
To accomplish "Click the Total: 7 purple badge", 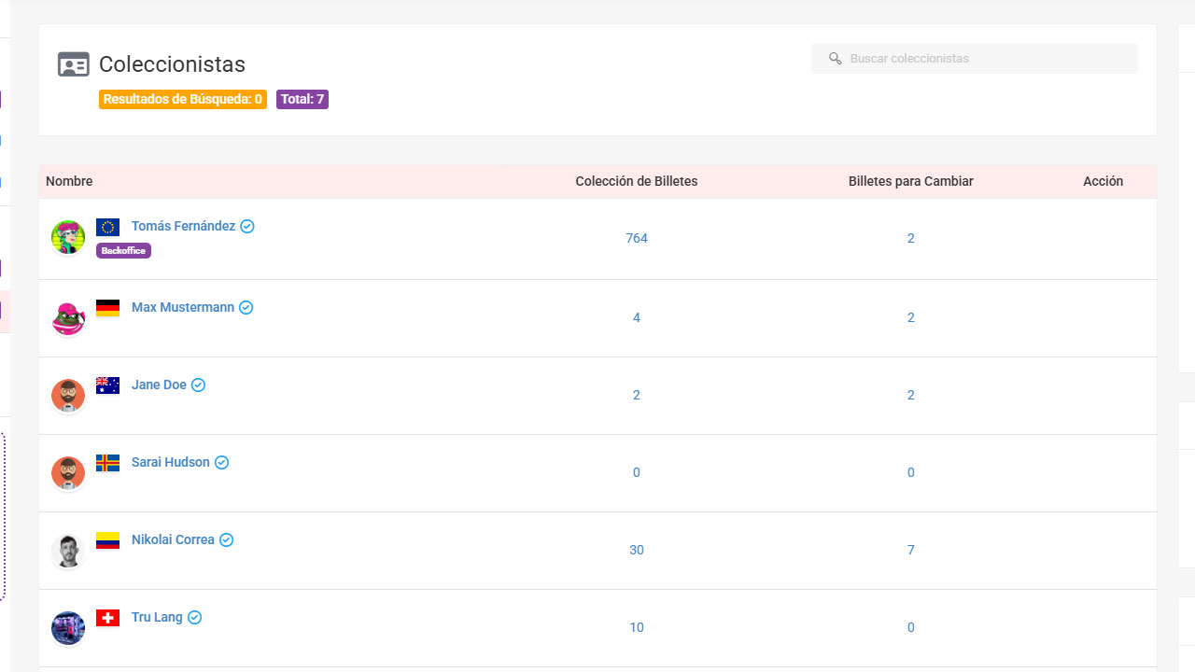I will point(302,99).
